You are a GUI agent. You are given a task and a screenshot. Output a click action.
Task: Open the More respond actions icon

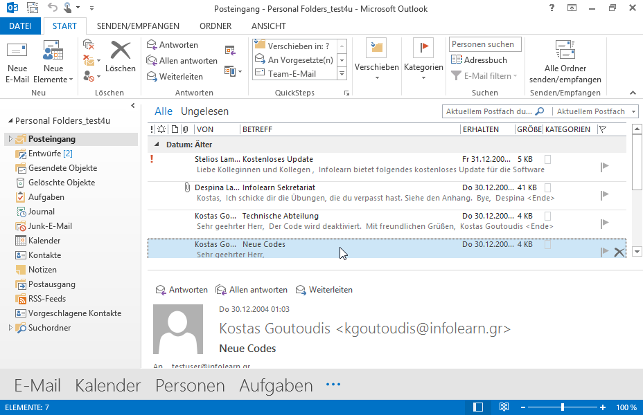pyautogui.click(x=233, y=71)
